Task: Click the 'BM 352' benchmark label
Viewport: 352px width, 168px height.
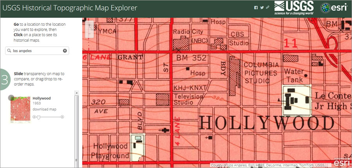Action: 191,58
